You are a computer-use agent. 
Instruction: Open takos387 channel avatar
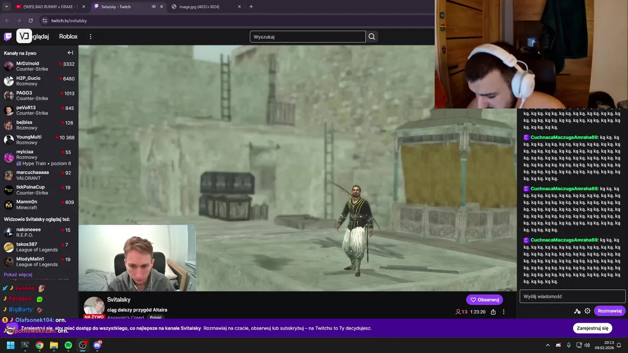pyautogui.click(x=9, y=247)
